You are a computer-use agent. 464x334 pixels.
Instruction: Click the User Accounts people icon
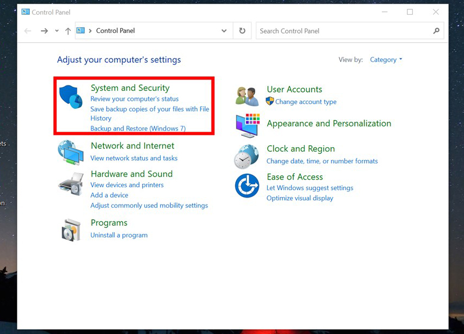(x=247, y=96)
